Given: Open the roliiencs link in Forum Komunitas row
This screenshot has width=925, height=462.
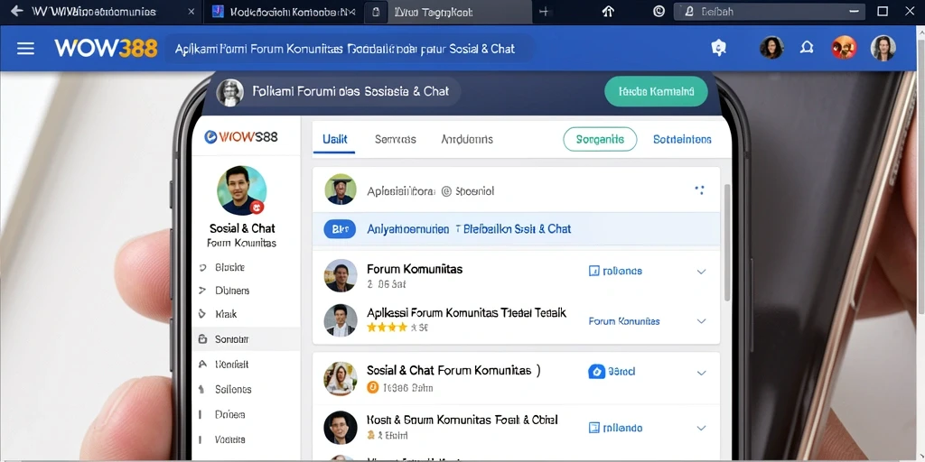Looking at the screenshot, I should point(622,271).
